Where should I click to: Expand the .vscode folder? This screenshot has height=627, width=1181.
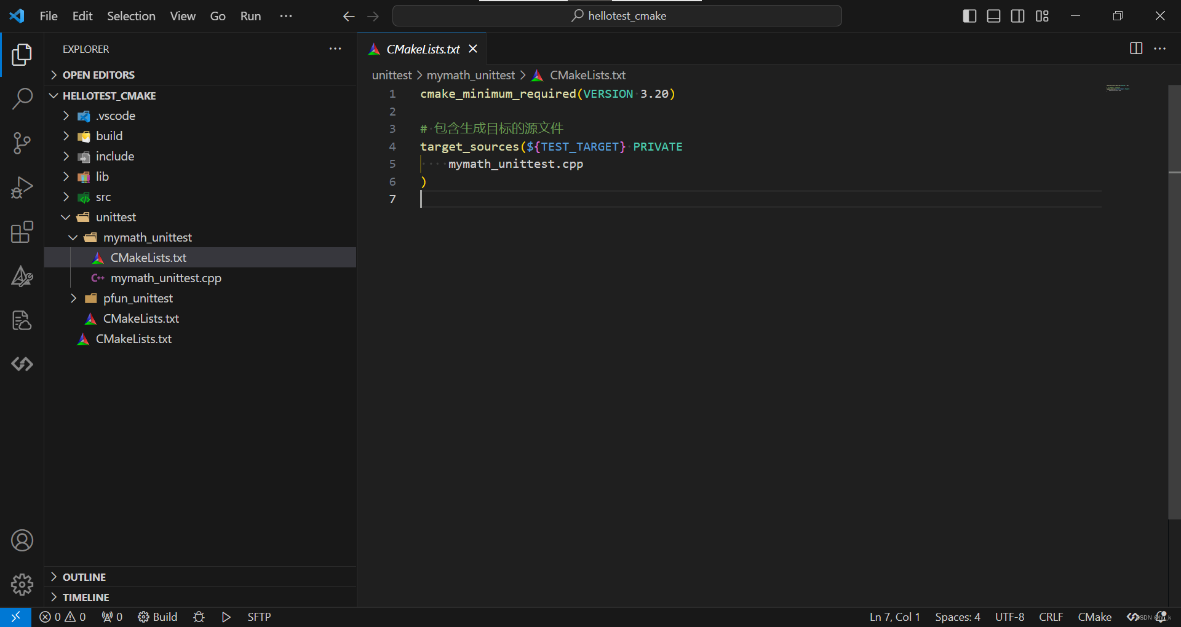[x=201, y=116]
